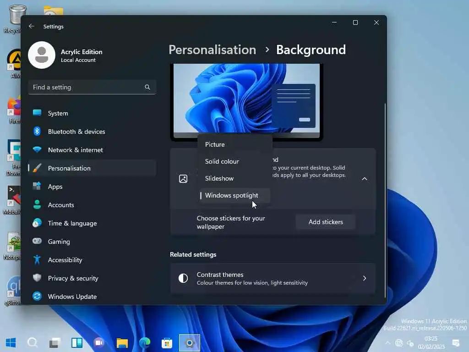The width and height of the screenshot is (469, 352).
Task: Click the Accounts person icon in sidebar
Action: click(x=37, y=204)
